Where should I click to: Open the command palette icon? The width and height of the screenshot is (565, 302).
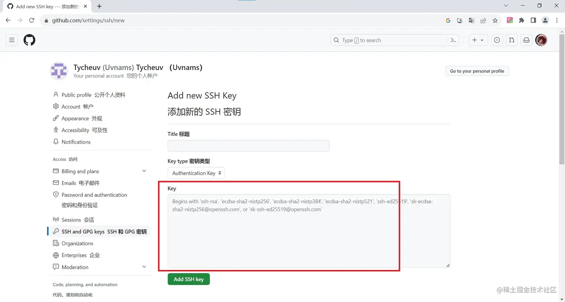pos(454,40)
